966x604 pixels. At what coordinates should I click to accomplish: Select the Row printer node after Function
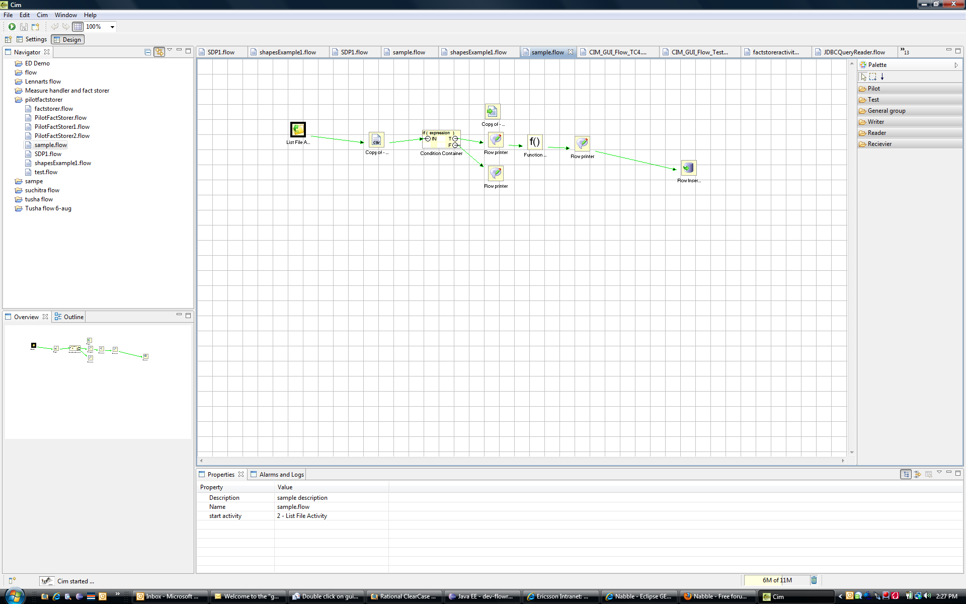point(582,143)
